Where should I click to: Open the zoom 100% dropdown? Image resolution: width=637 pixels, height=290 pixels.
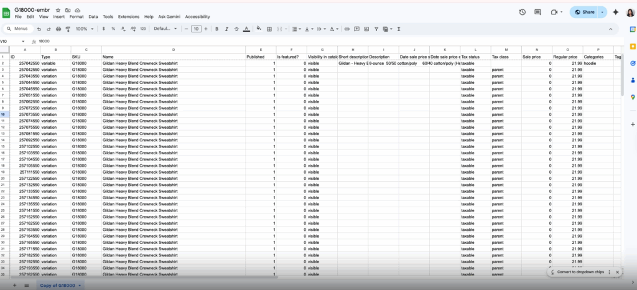83,29
